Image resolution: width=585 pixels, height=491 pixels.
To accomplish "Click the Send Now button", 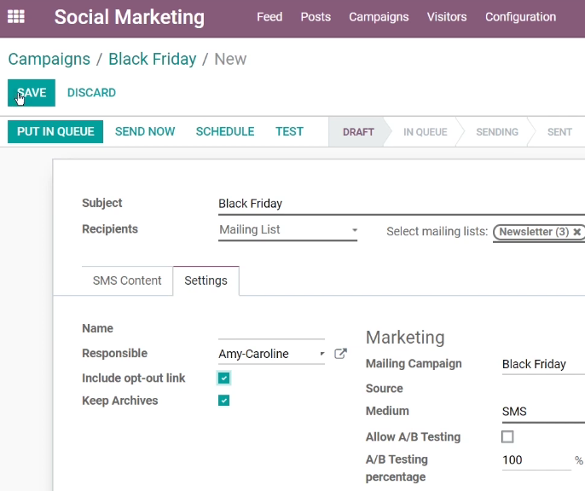I will pos(145,131).
